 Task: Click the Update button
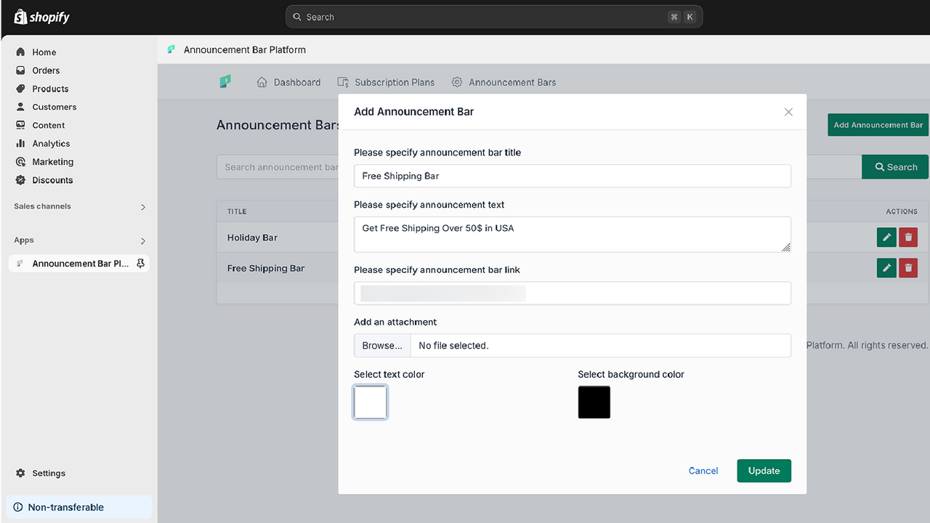(x=764, y=471)
